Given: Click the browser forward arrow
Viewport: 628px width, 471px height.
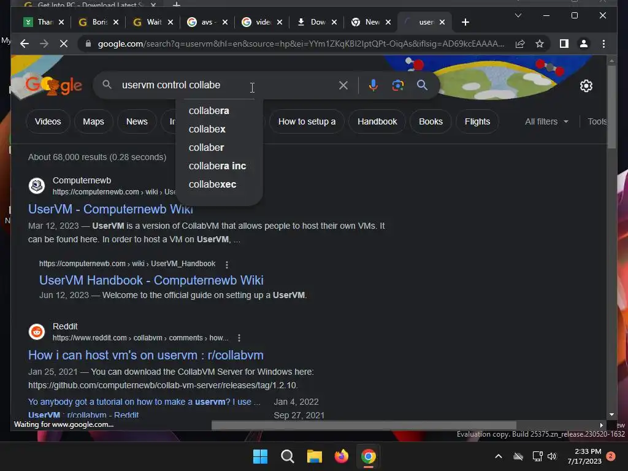Looking at the screenshot, I should (44, 44).
